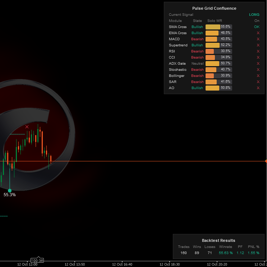Click the X status for Supertrend
Screen dimensions: 267x267
[258, 45]
